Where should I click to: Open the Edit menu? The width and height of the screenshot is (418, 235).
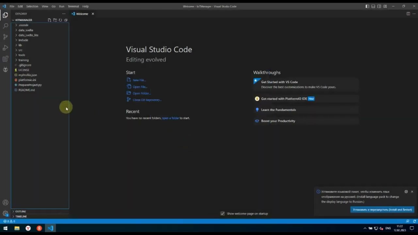coord(20,6)
